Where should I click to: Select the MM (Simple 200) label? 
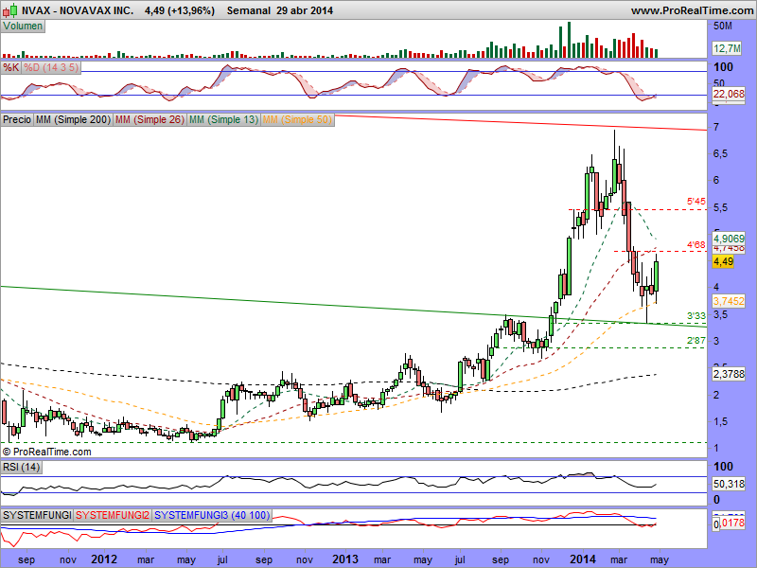pos(73,119)
